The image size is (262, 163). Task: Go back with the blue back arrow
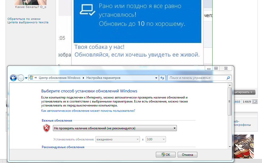pyautogui.click(x=13, y=78)
